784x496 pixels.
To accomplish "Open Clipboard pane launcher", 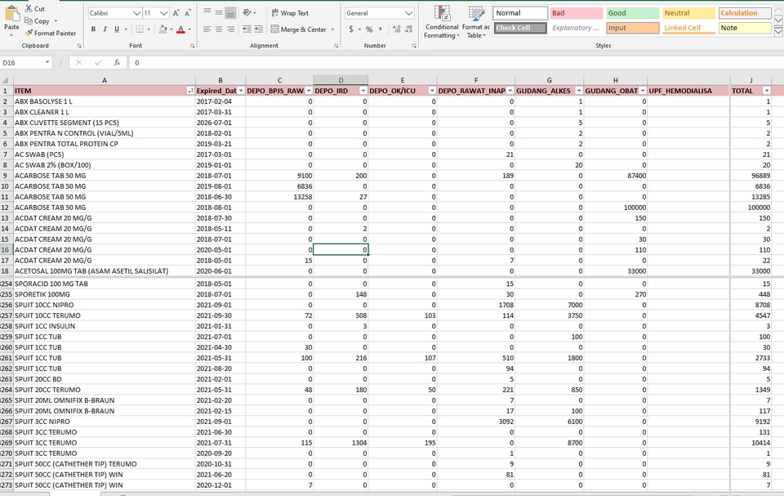I will 79,46.
